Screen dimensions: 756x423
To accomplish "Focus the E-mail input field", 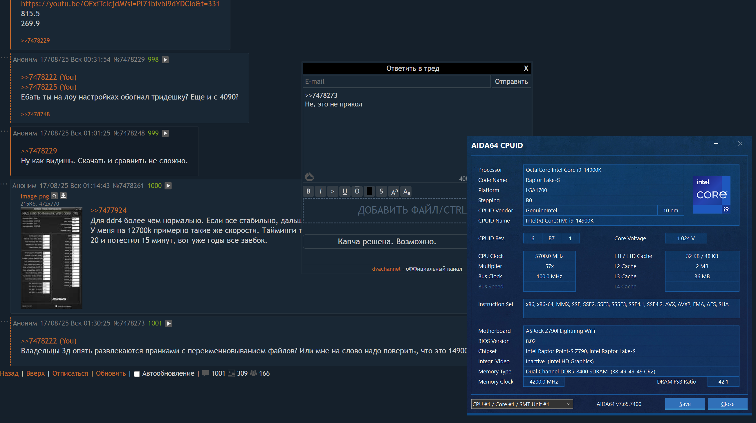I will (x=396, y=82).
